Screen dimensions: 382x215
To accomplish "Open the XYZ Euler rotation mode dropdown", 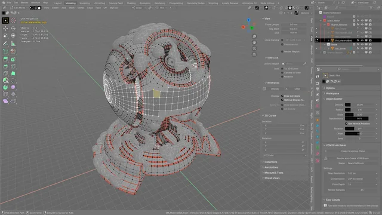I will pos(285,155).
